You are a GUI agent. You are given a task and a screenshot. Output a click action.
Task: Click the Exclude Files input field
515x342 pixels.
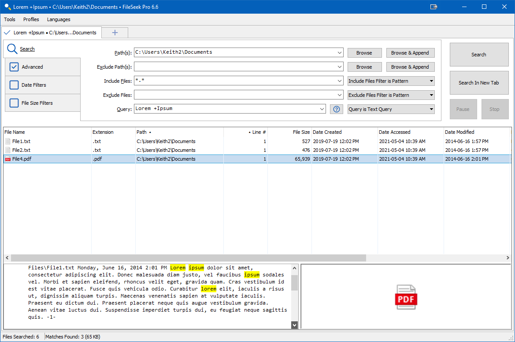tap(235, 95)
